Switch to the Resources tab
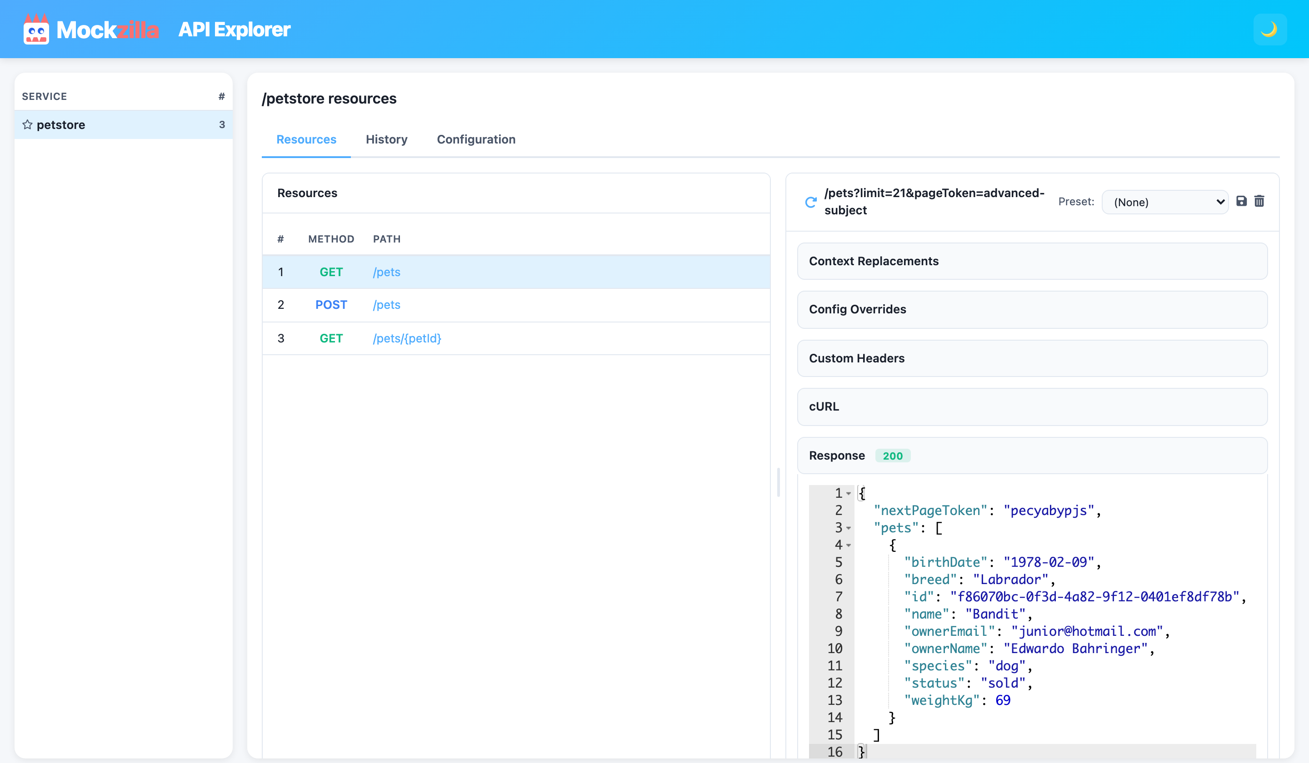 click(306, 139)
